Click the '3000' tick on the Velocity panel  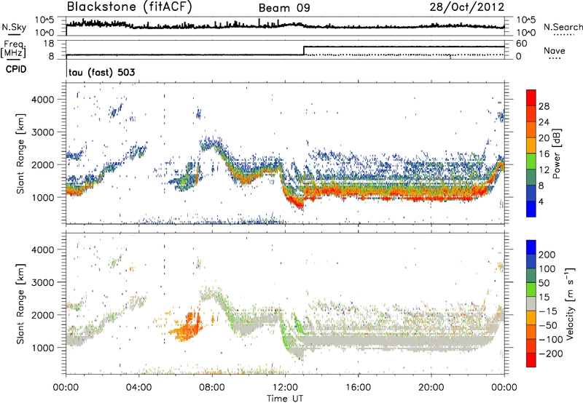pos(43,282)
